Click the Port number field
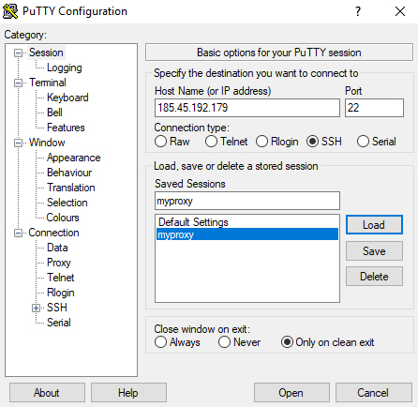 coord(374,108)
